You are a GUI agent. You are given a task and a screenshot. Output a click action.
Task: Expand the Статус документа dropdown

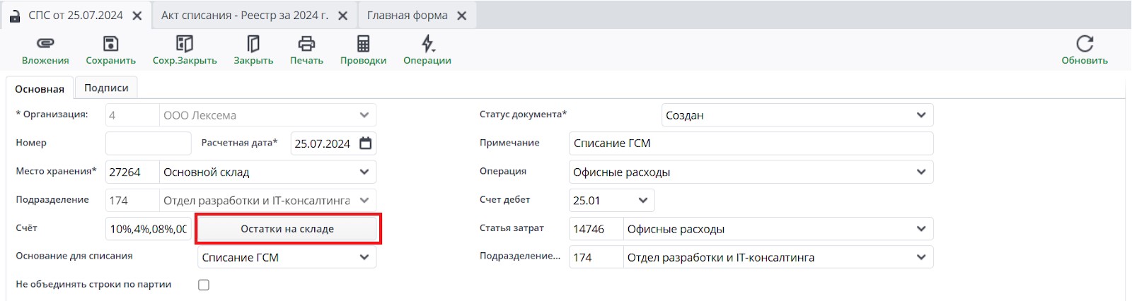pyautogui.click(x=920, y=115)
